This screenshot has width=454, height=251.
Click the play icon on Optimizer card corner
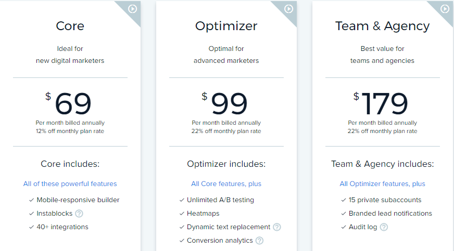(x=289, y=9)
